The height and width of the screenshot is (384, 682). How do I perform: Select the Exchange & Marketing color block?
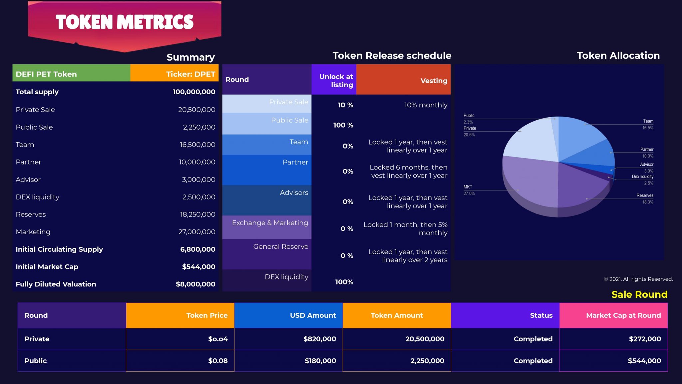coord(267,227)
